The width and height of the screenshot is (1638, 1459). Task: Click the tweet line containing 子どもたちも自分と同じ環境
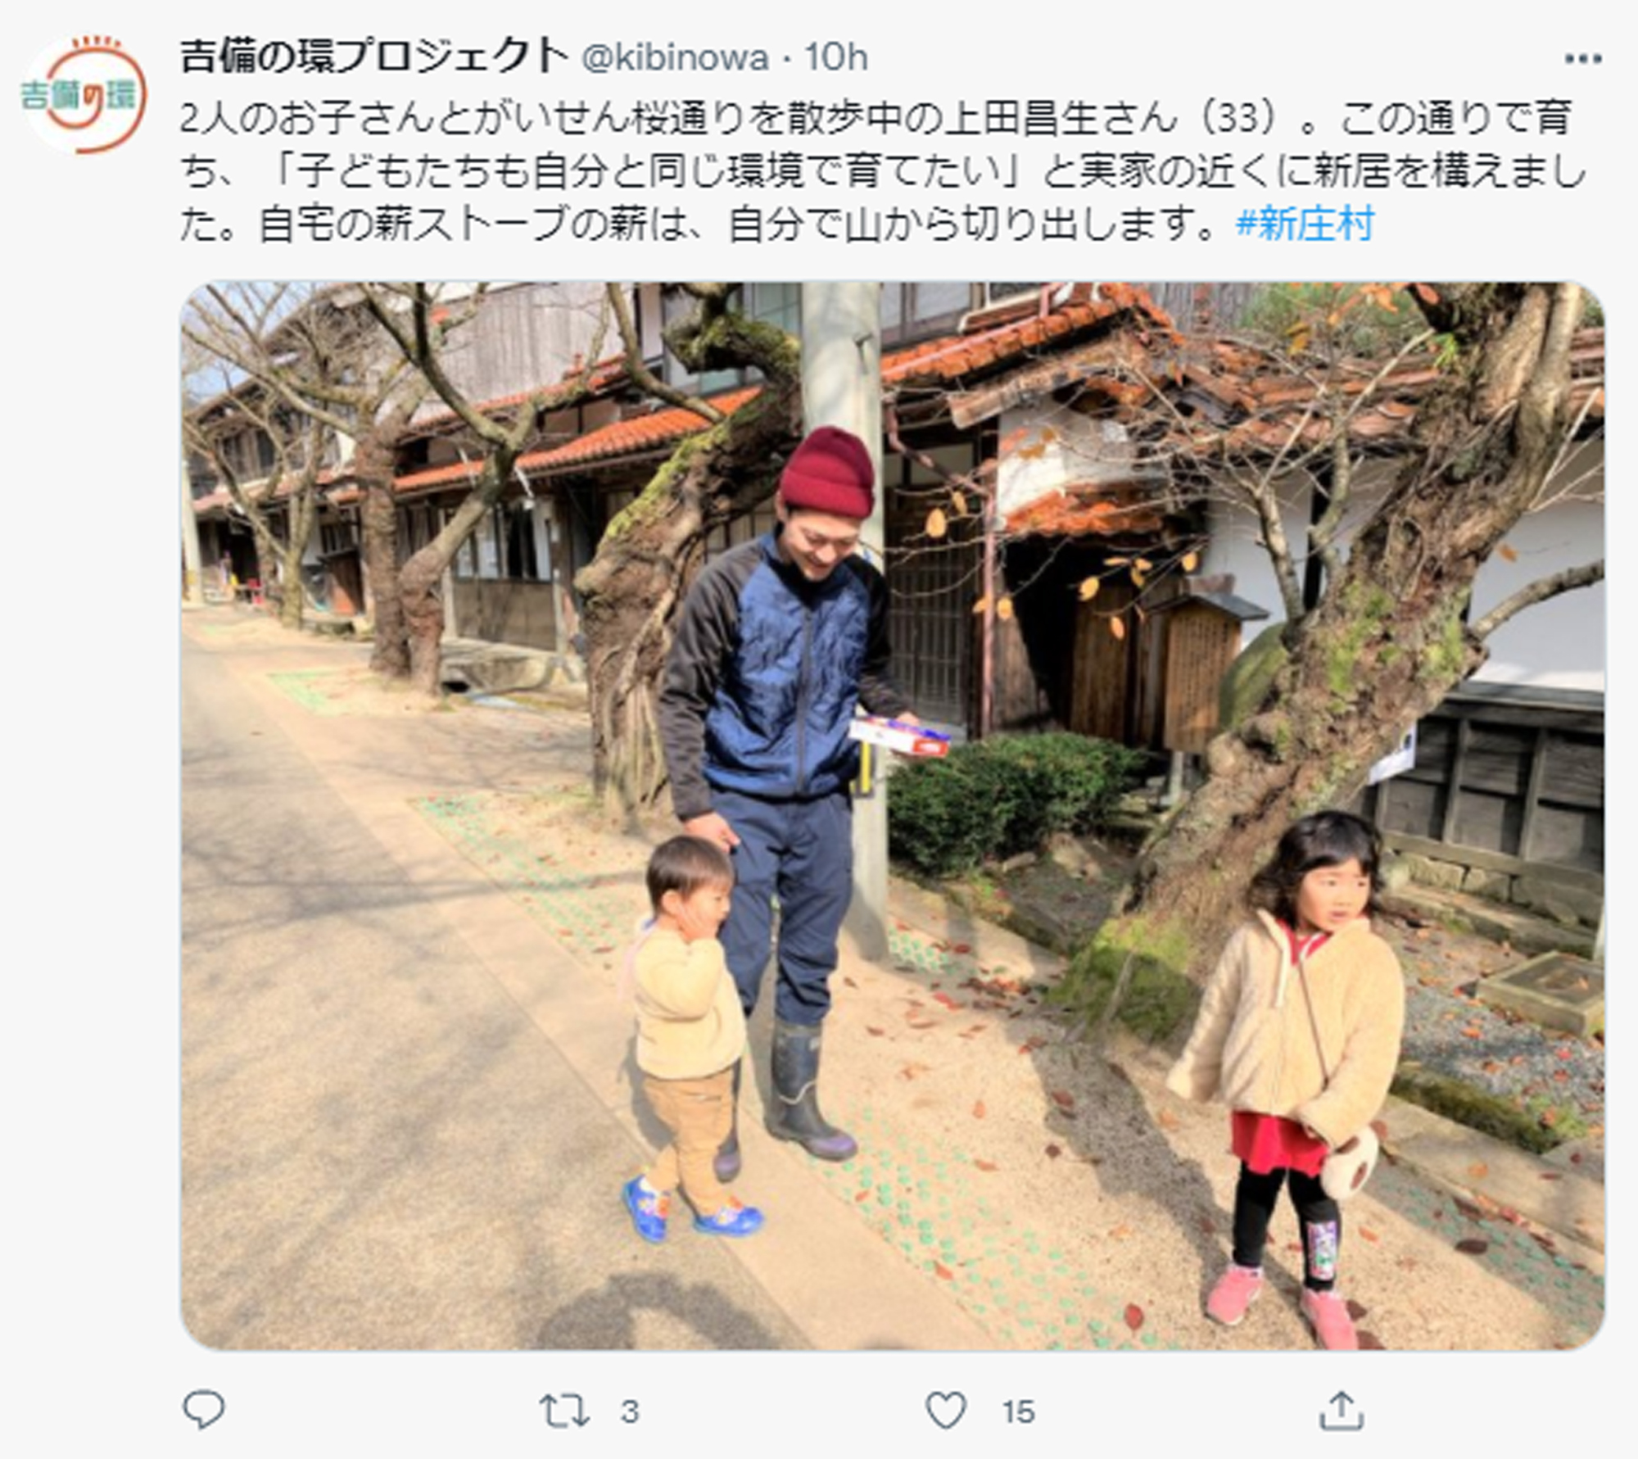[883, 172]
